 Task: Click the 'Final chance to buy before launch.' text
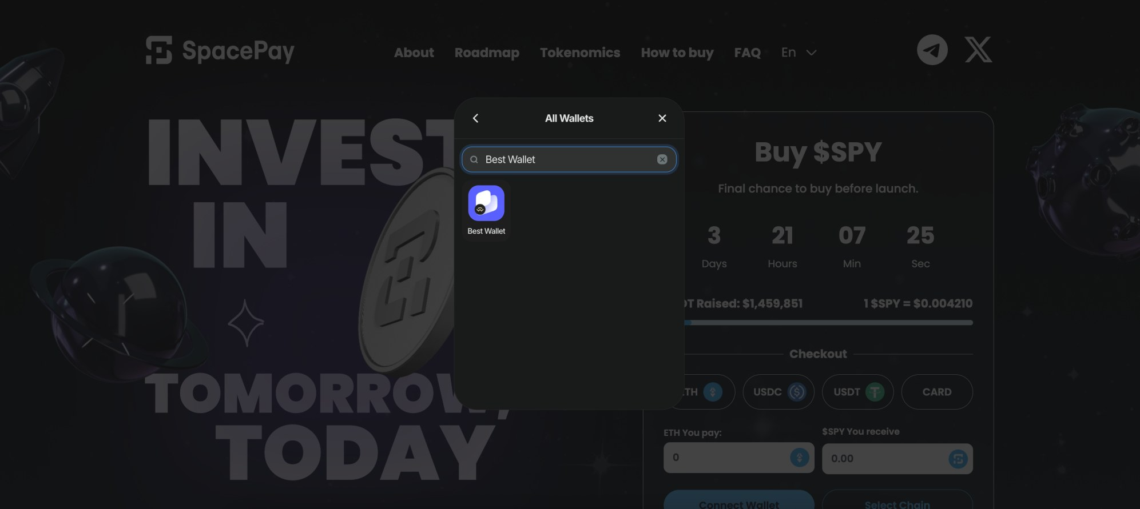click(x=818, y=189)
